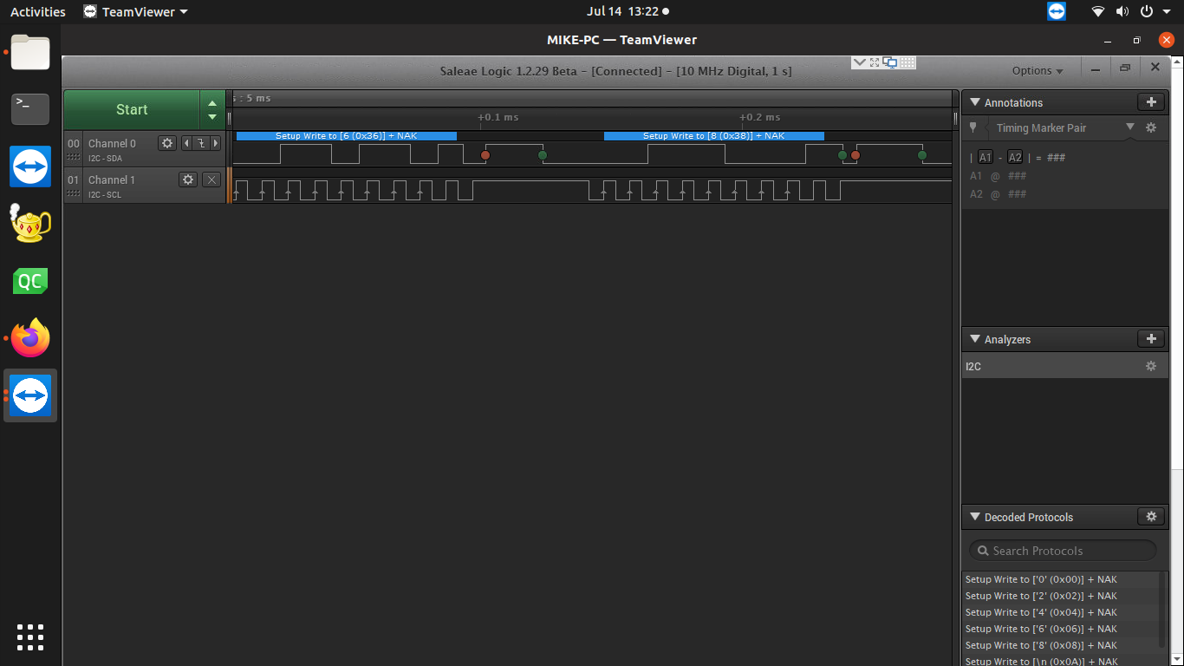This screenshot has width=1184, height=666.
Task: Open the Options menu
Action: 1037,71
